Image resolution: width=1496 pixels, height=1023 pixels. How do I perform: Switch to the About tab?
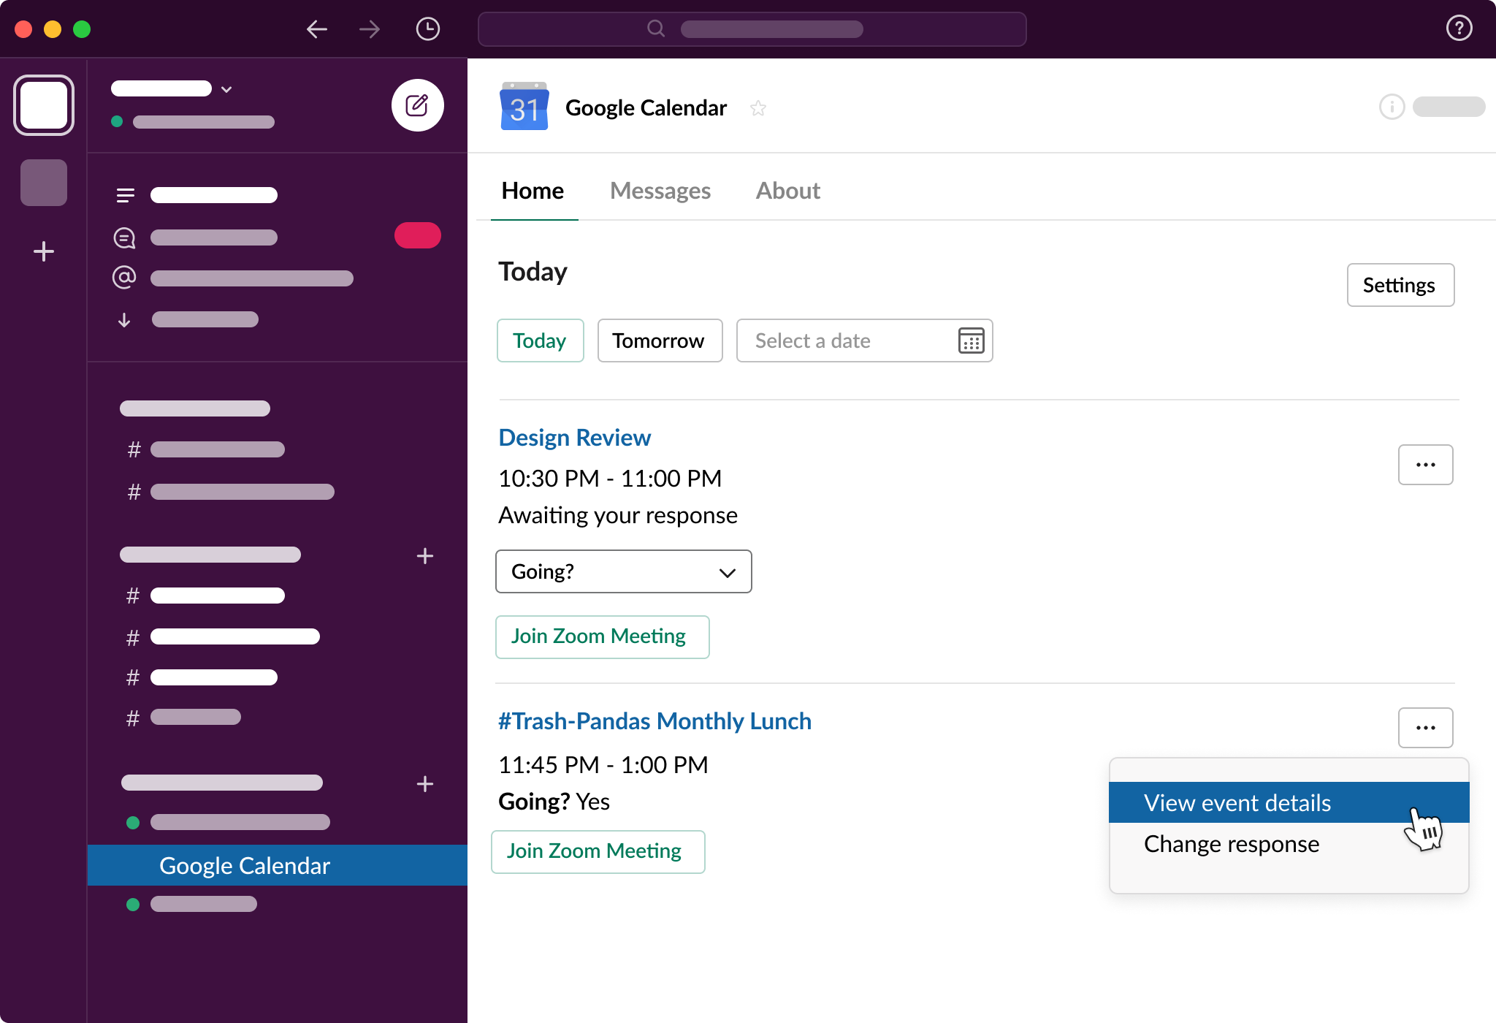tap(789, 190)
